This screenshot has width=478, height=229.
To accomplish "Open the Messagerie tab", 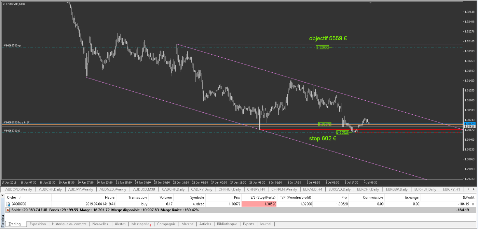I will [x=141, y=224].
